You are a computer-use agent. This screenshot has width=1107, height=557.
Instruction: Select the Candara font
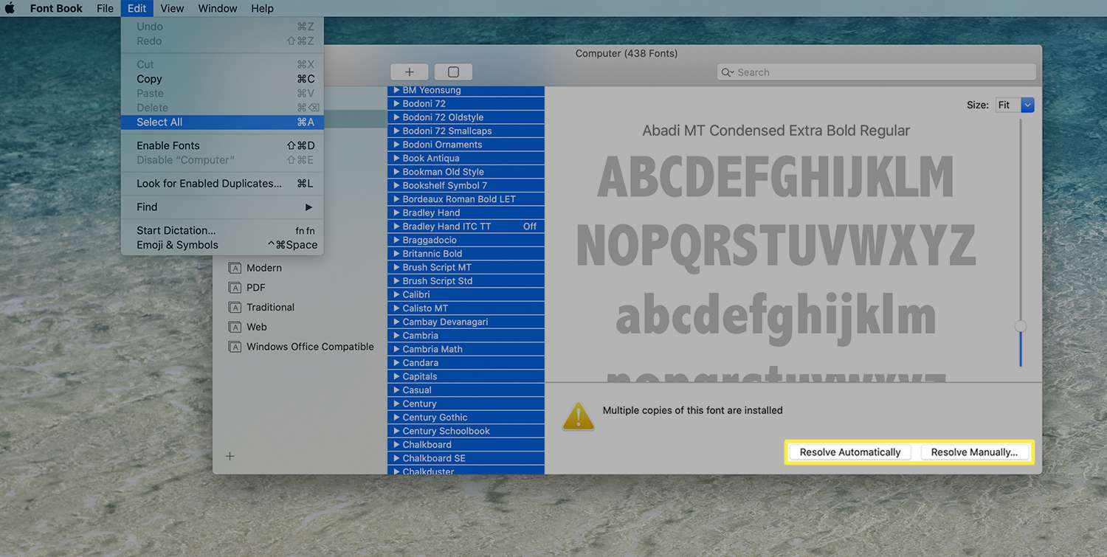click(466, 363)
